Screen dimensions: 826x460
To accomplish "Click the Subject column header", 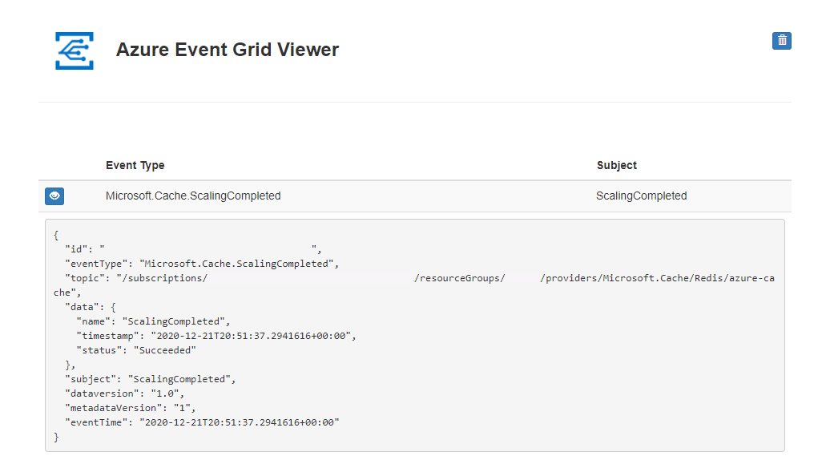I will coord(616,165).
